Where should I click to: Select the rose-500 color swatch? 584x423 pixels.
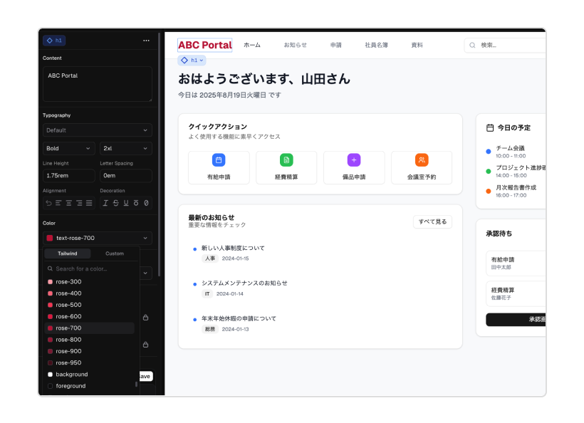[x=68, y=305]
